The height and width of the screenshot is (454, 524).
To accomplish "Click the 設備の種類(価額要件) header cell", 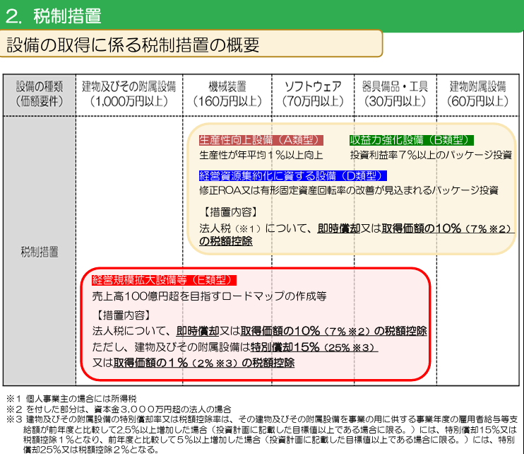I will coord(40,93).
